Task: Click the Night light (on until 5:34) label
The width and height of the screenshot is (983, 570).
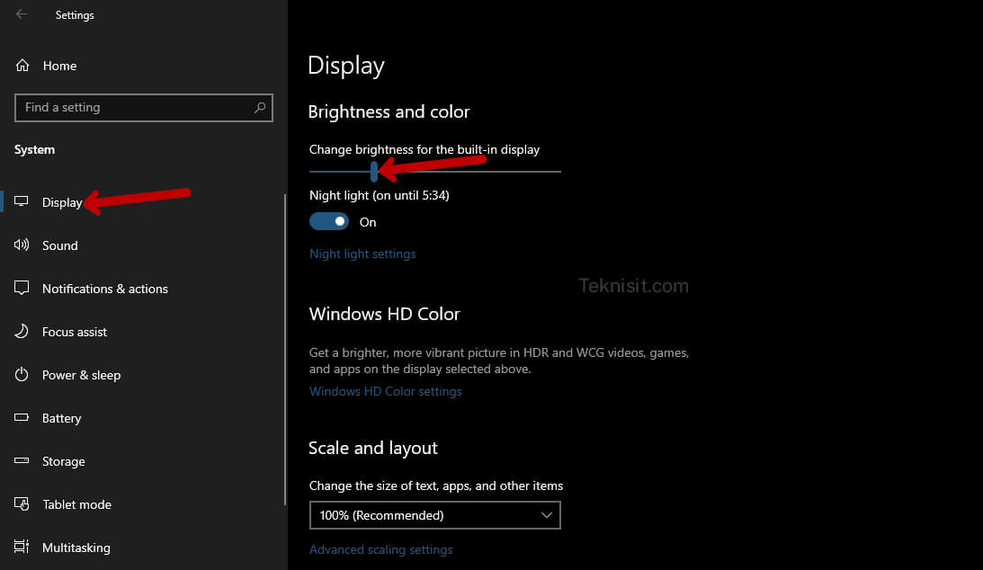Action: pyautogui.click(x=380, y=195)
